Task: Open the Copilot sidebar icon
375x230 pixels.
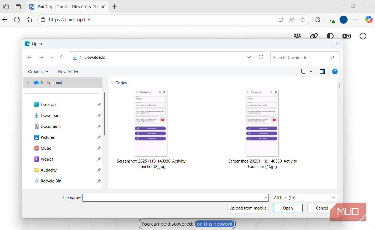Action: tap(369, 20)
